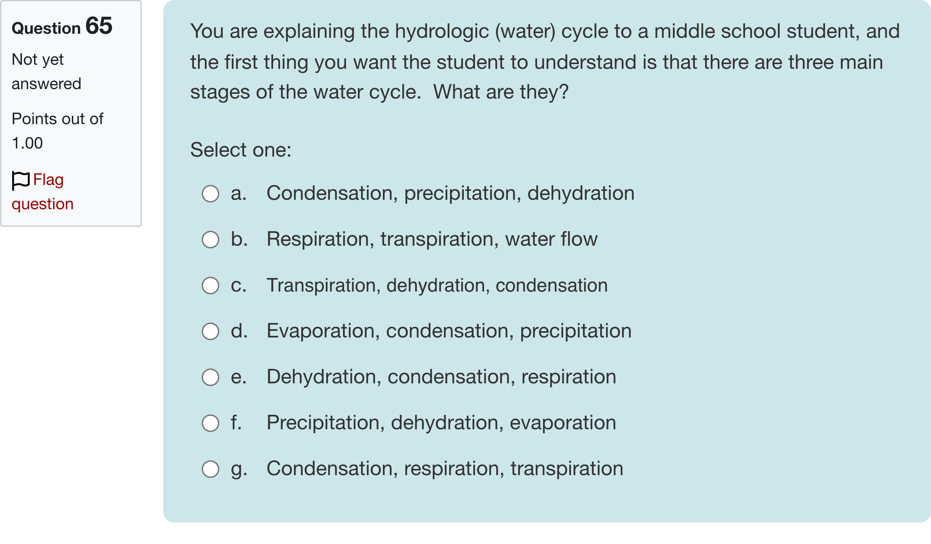Click answer text "Dehydration, condensation, respiration"
931x544 pixels.
click(441, 377)
